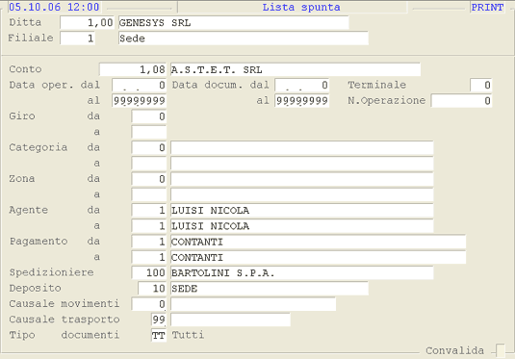Click the Causale trasporto label

[x=64, y=320]
